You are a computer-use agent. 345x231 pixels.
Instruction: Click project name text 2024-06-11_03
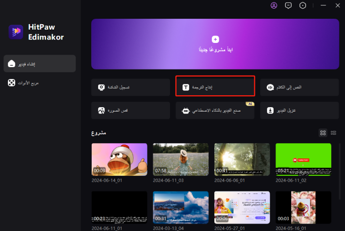pos(169,180)
